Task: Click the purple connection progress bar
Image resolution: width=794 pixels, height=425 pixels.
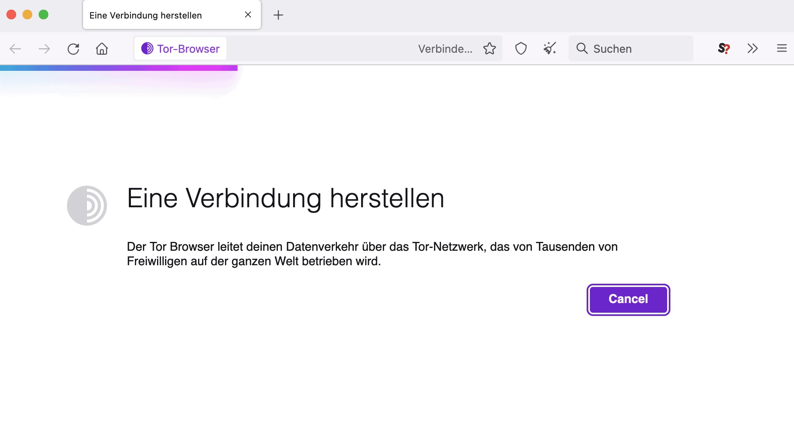Action: click(119, 68)
